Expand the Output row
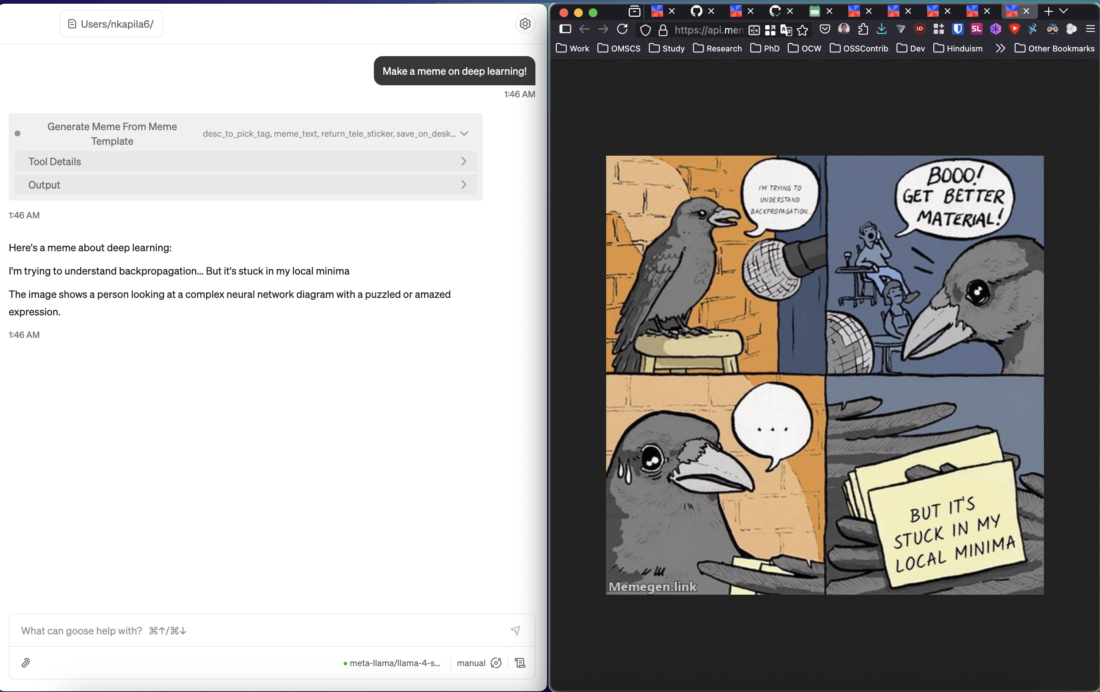 coord(246,184)
